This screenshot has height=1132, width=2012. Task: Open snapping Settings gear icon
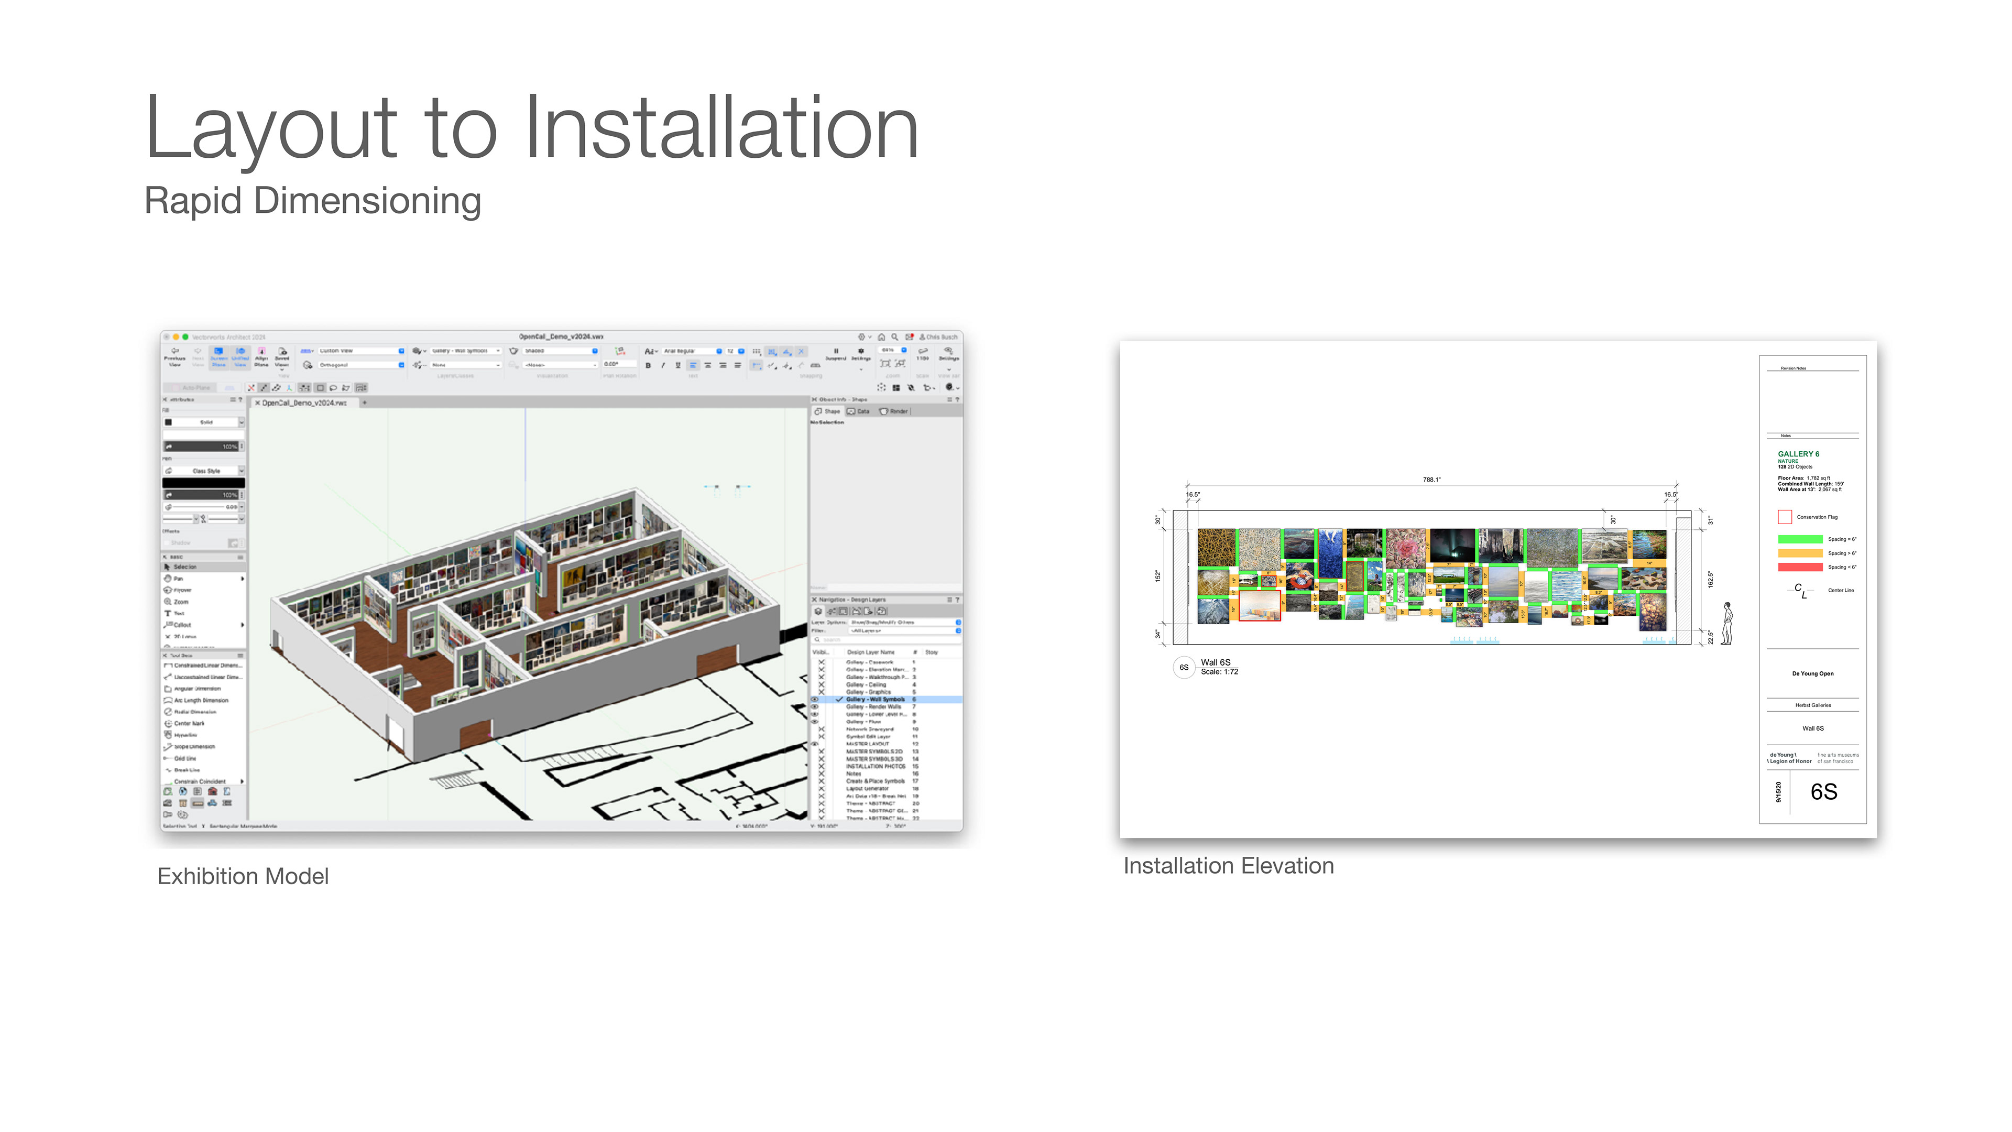coord(861,352)
